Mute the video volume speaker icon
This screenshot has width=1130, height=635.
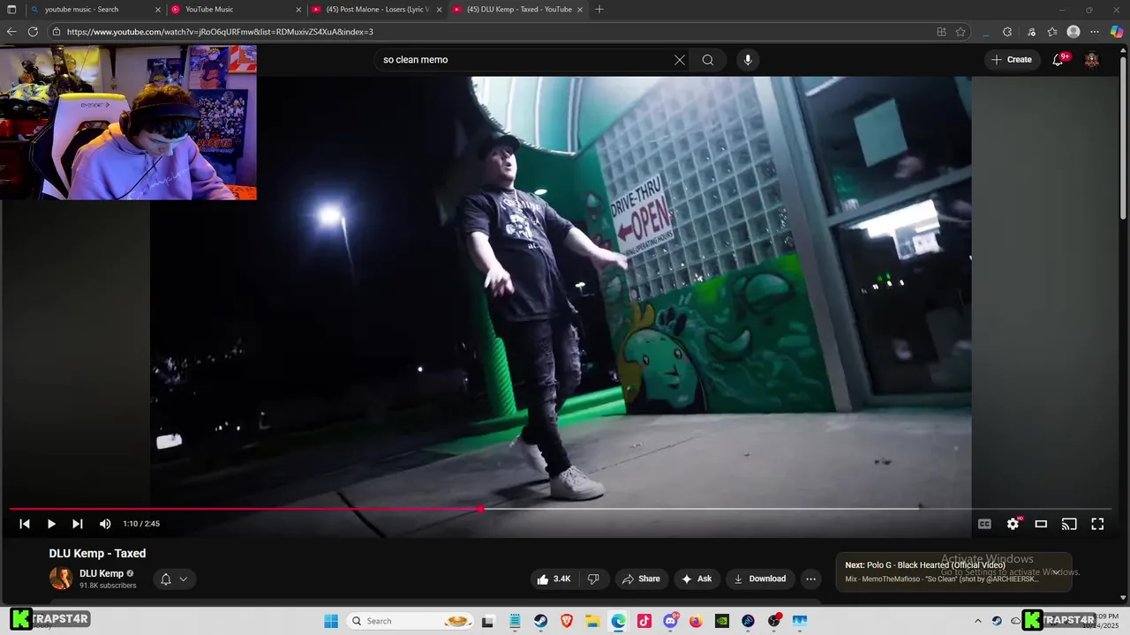(105, 524)
